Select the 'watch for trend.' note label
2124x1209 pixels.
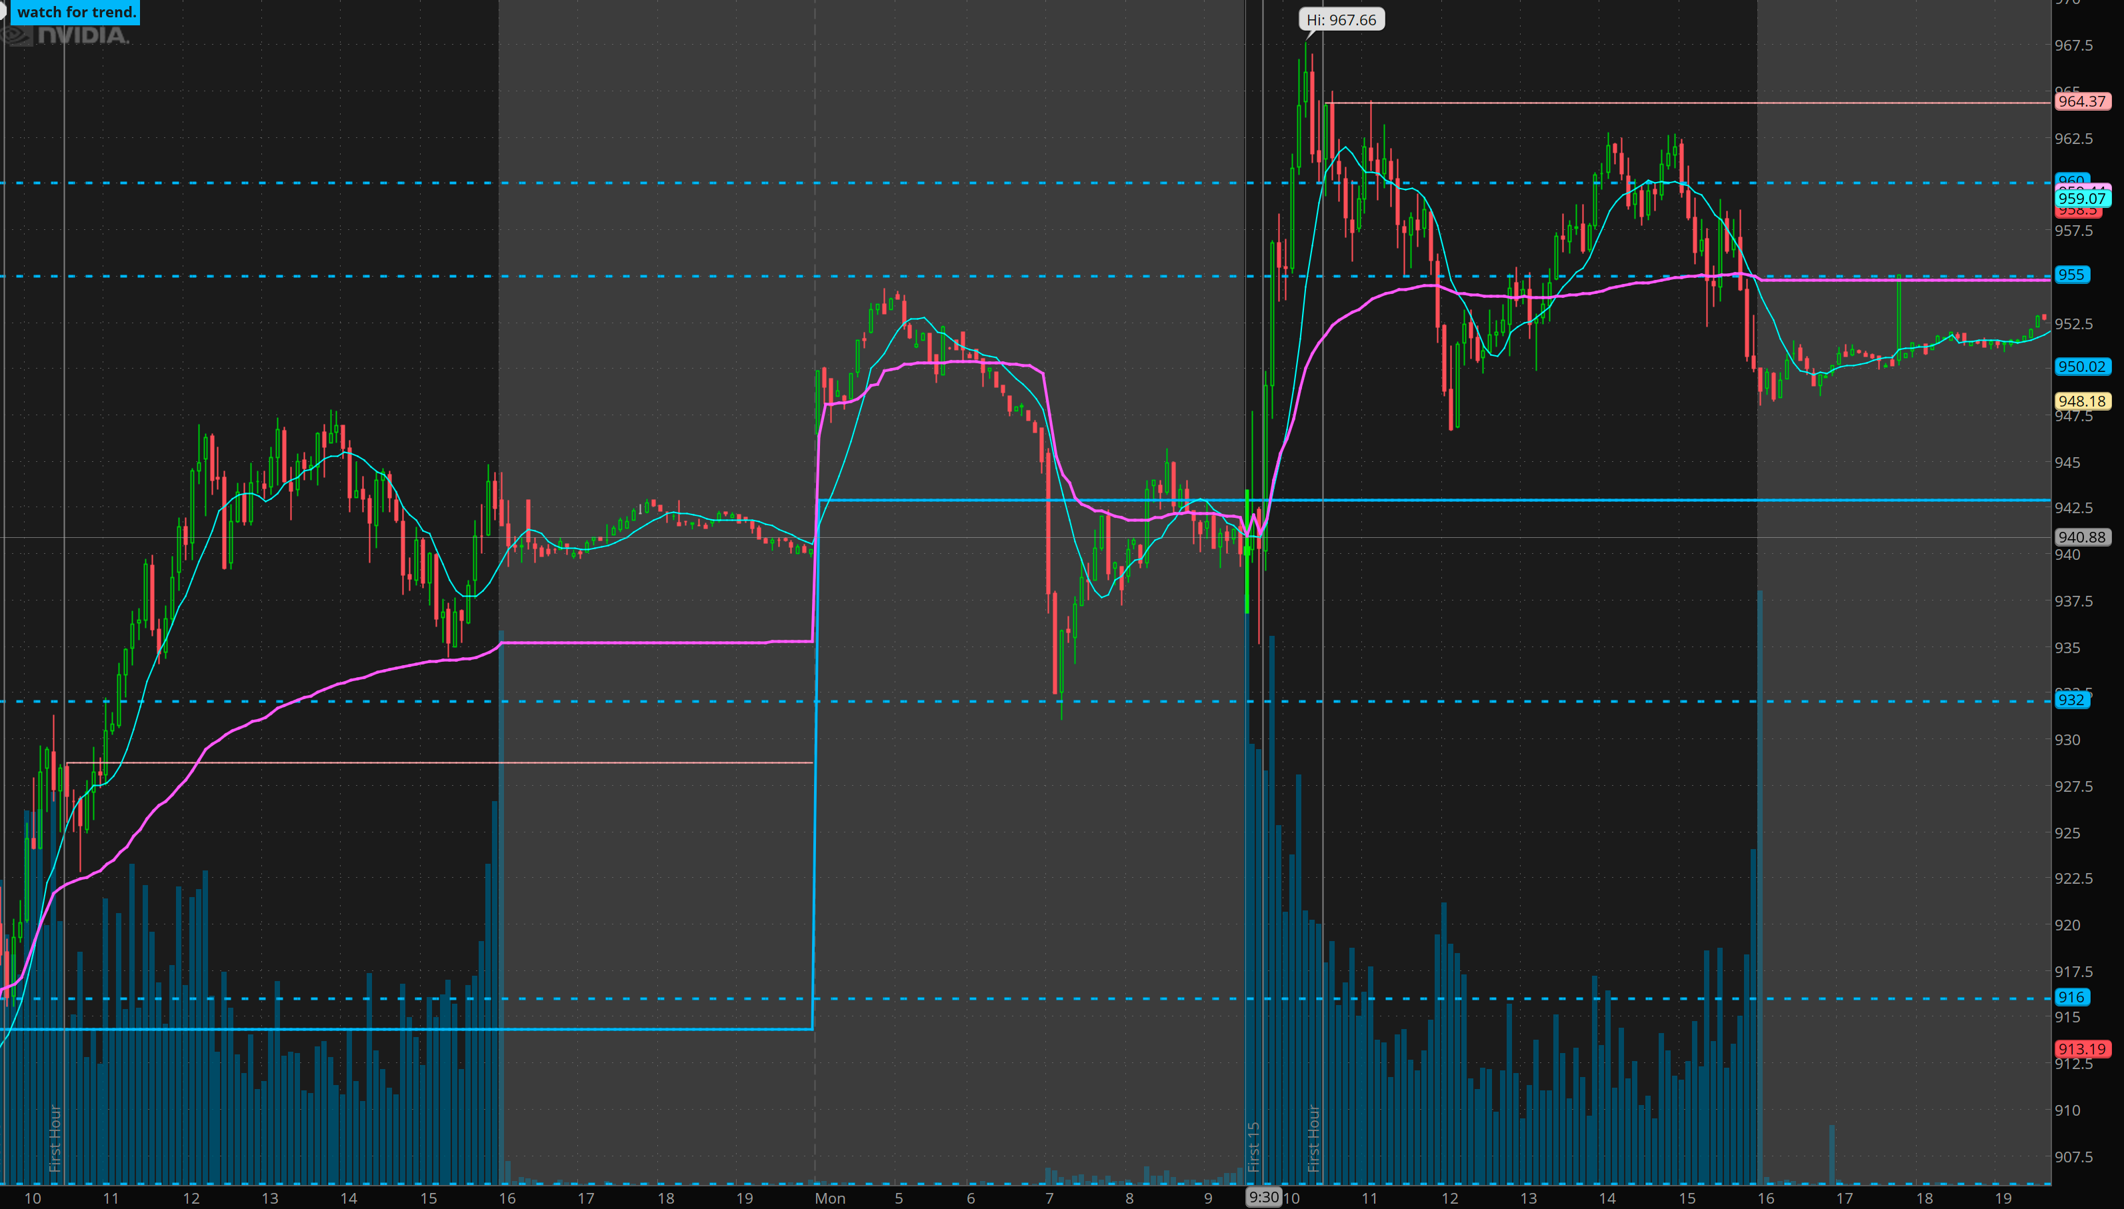[77, 11]
